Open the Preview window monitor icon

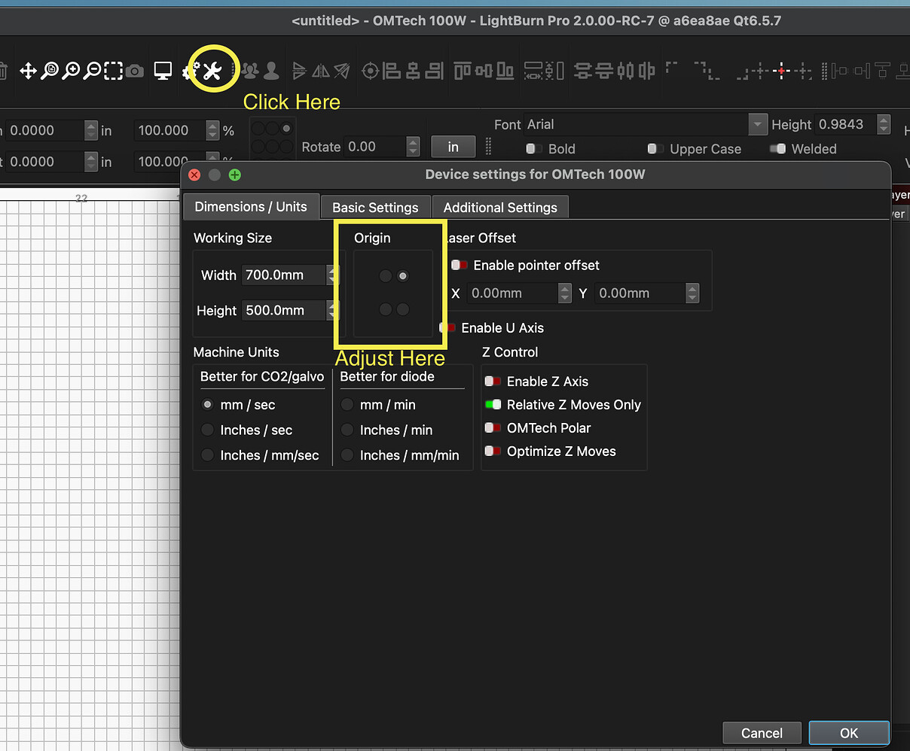pyautogui.click(x=163, y=70)
